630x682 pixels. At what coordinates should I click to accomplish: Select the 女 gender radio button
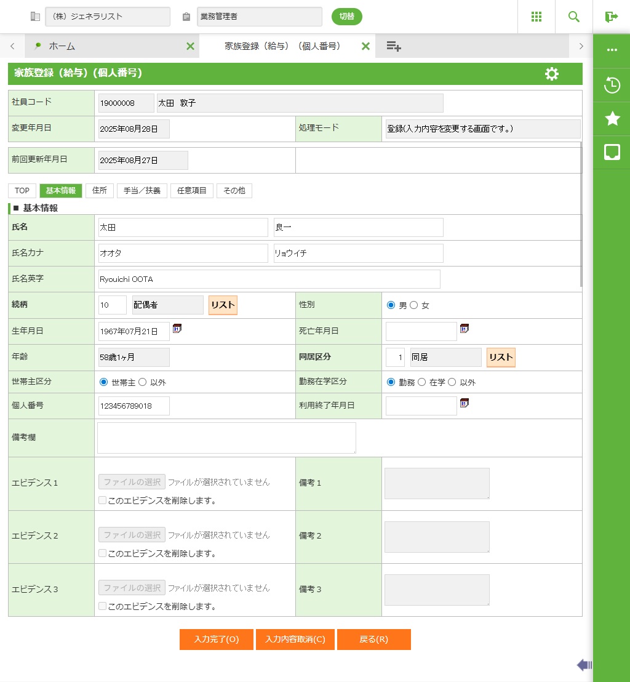tap(413, 305)
